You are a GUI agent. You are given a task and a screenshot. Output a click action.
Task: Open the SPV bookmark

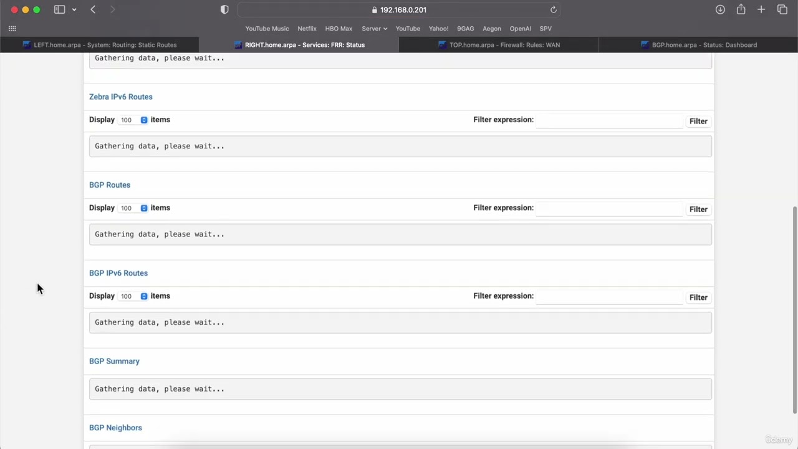[546, 29]
